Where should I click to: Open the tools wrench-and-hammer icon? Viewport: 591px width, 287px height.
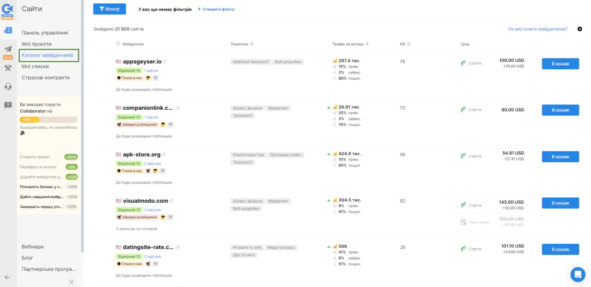[x=8, y=68]
